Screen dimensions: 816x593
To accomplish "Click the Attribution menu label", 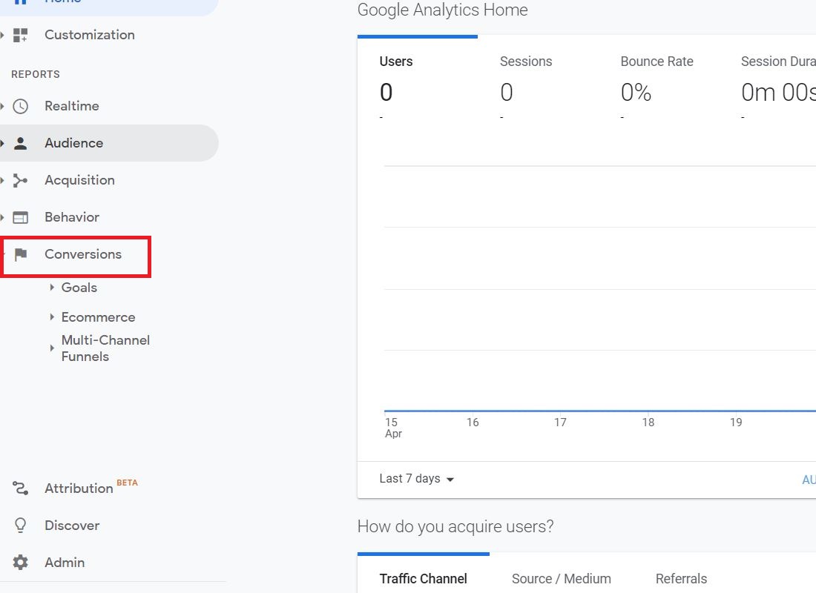I will click(x=79, y=488).
